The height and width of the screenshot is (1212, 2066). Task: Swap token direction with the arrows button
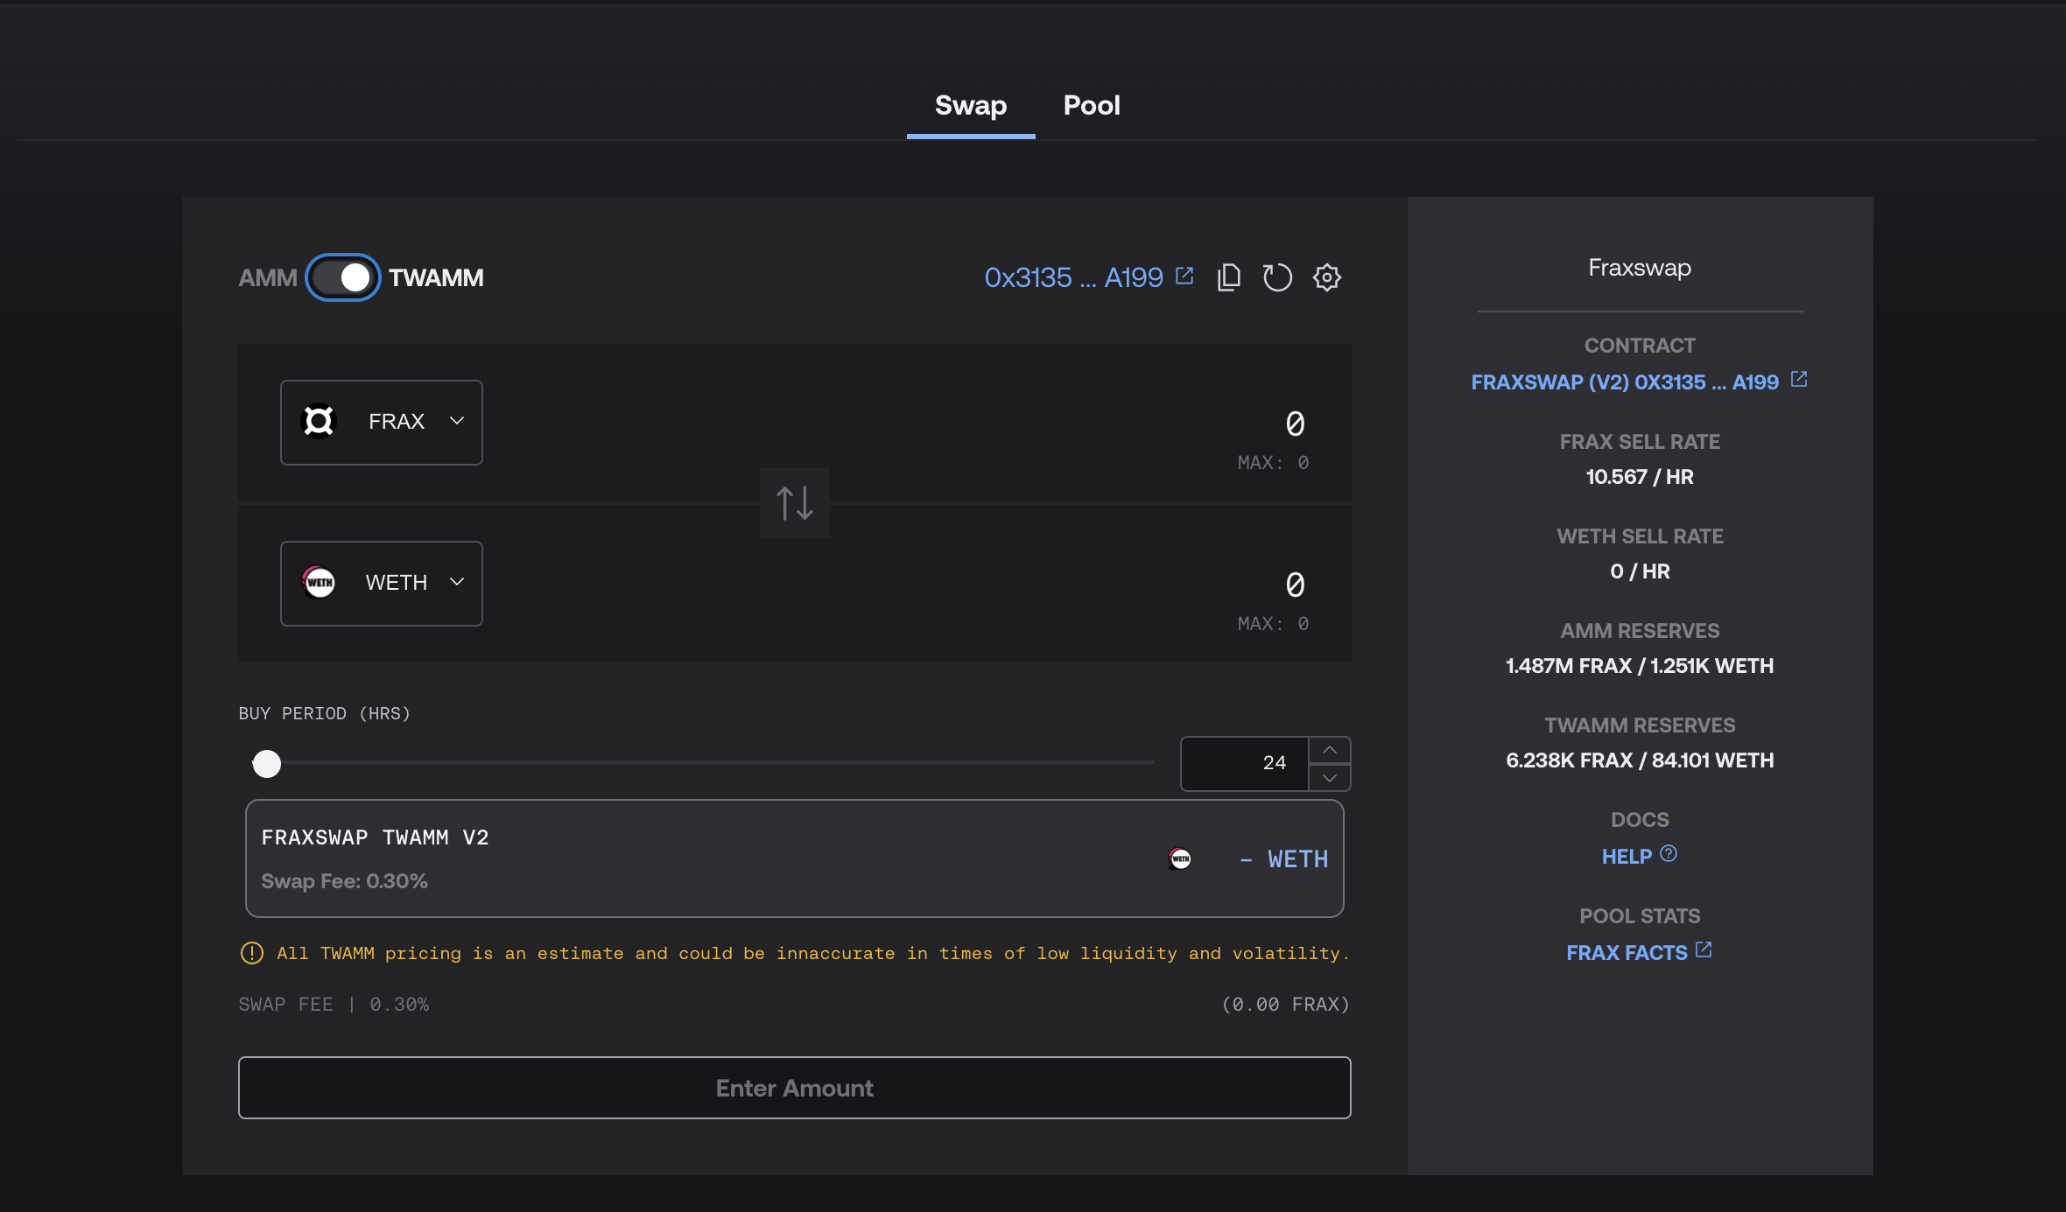pos(795,503)
